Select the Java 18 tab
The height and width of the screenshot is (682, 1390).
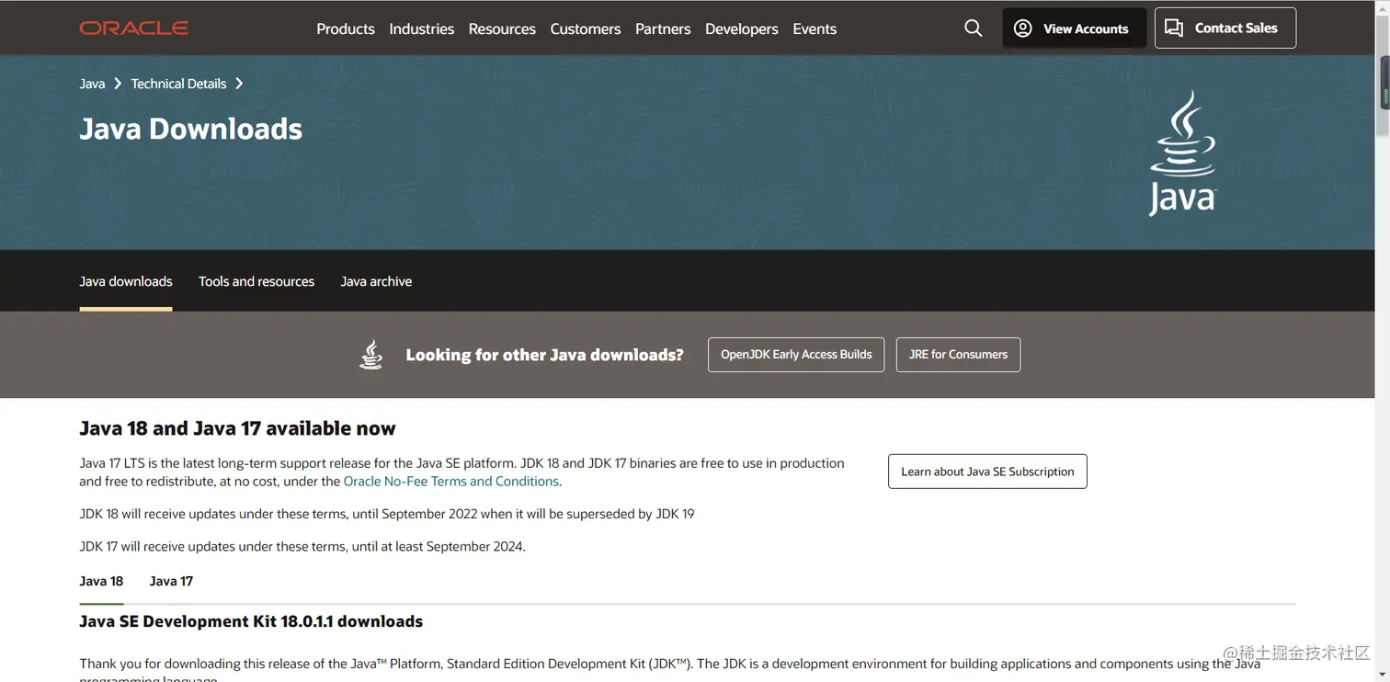pyautogui.click(x=101, y=581)
